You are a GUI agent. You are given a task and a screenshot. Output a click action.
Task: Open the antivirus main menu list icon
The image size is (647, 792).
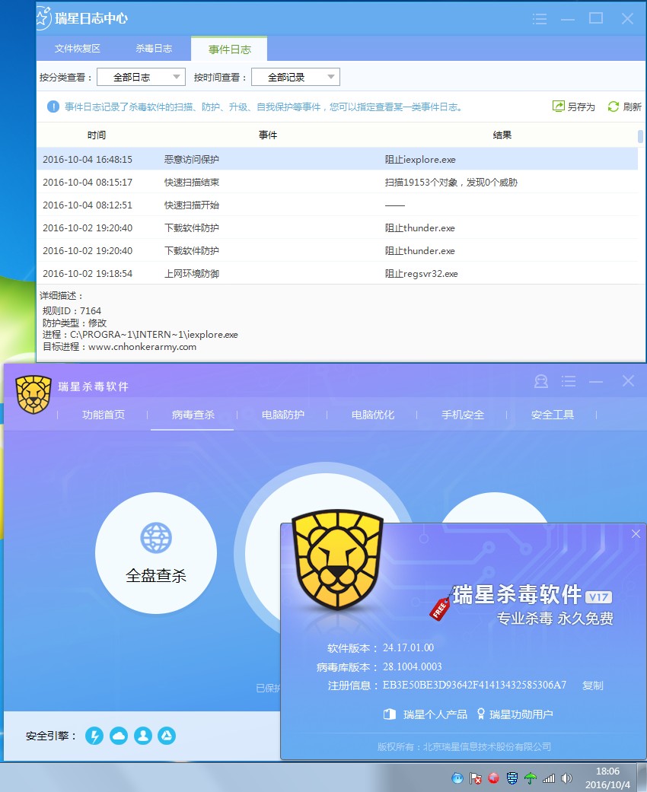pos(568,381)
